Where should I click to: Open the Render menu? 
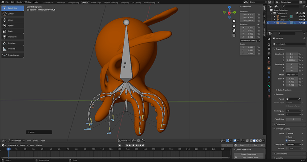tap(20, 2)
